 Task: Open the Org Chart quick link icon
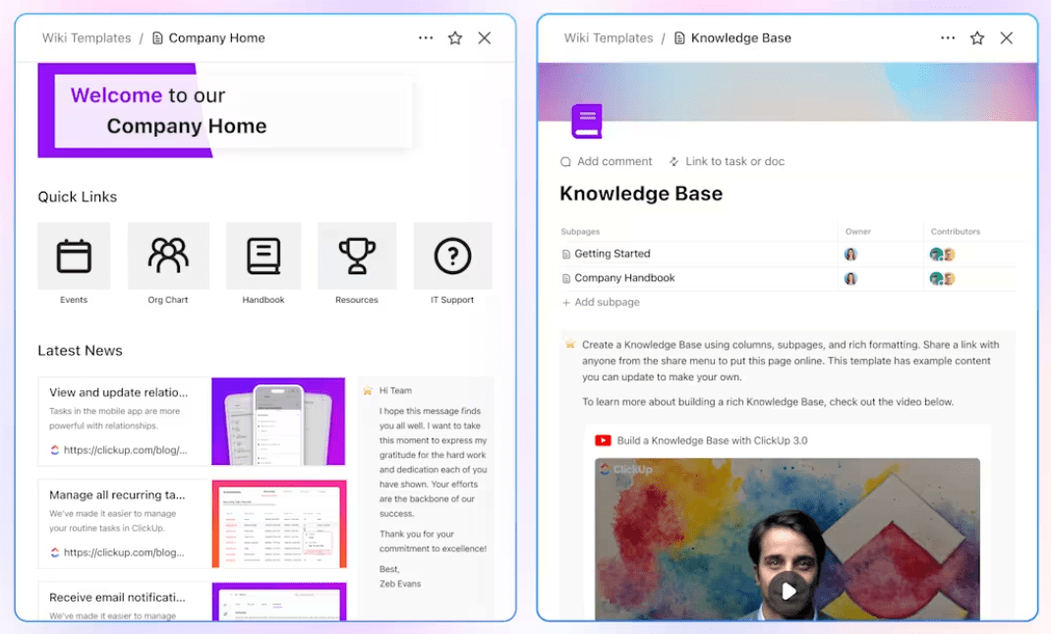168,256
